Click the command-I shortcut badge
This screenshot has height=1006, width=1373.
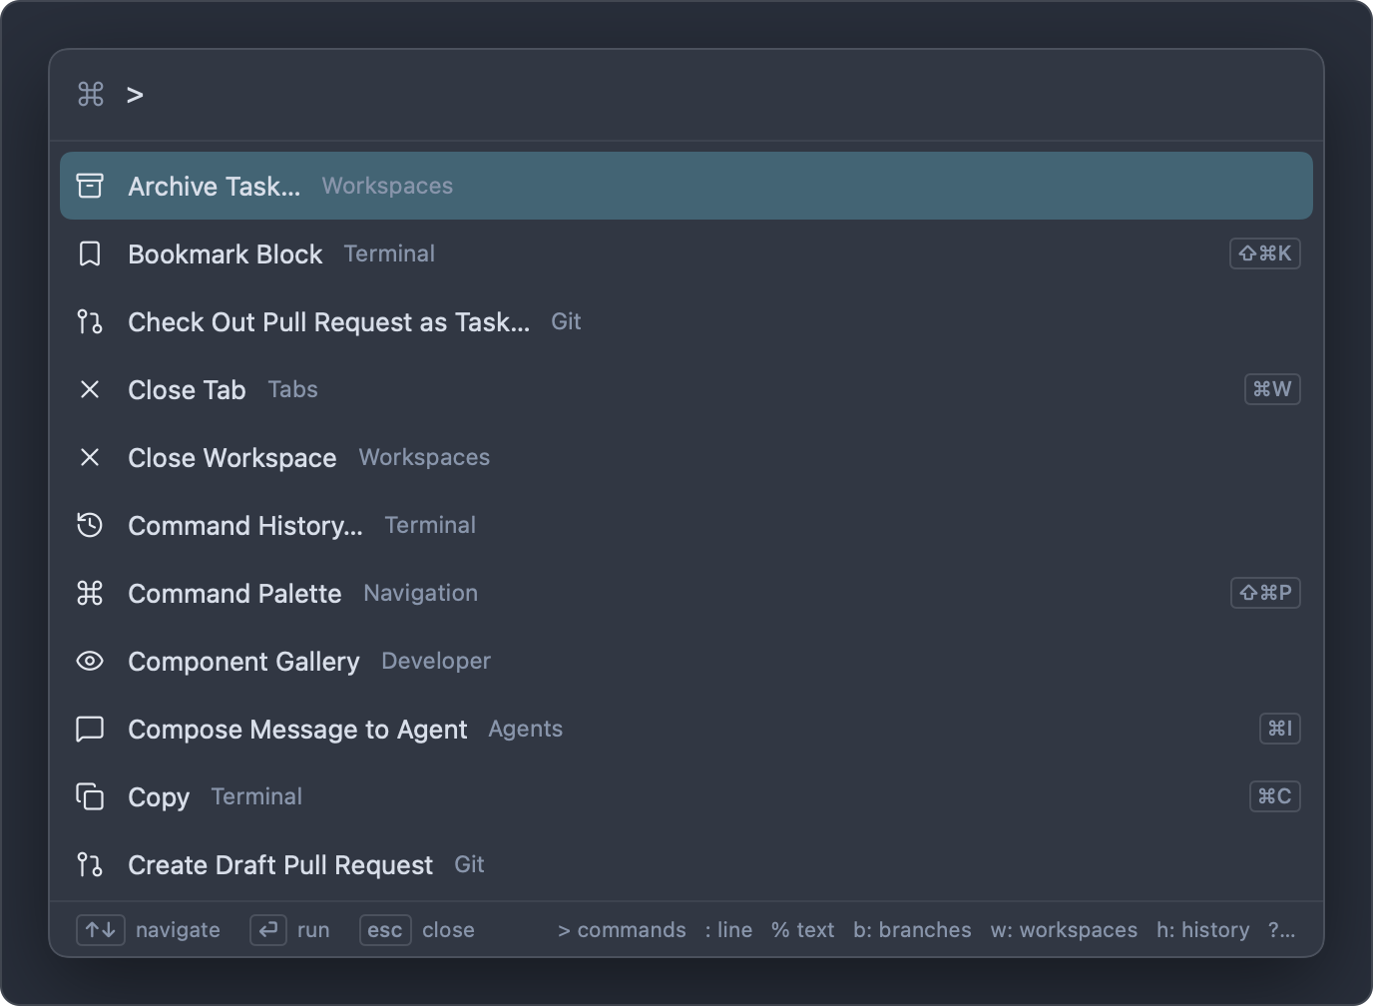1280,729
